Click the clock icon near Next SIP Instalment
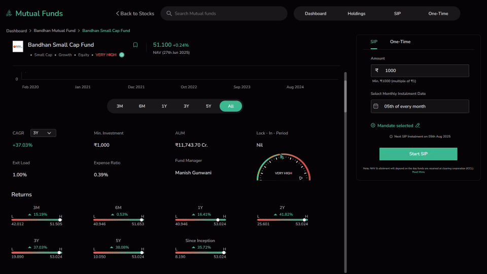Screen dimensions: 487x274 pyautogui.click(x=391, y=136)
